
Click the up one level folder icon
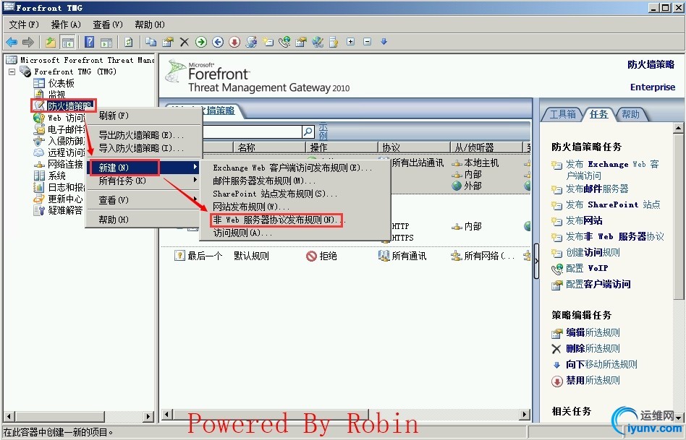51,42
